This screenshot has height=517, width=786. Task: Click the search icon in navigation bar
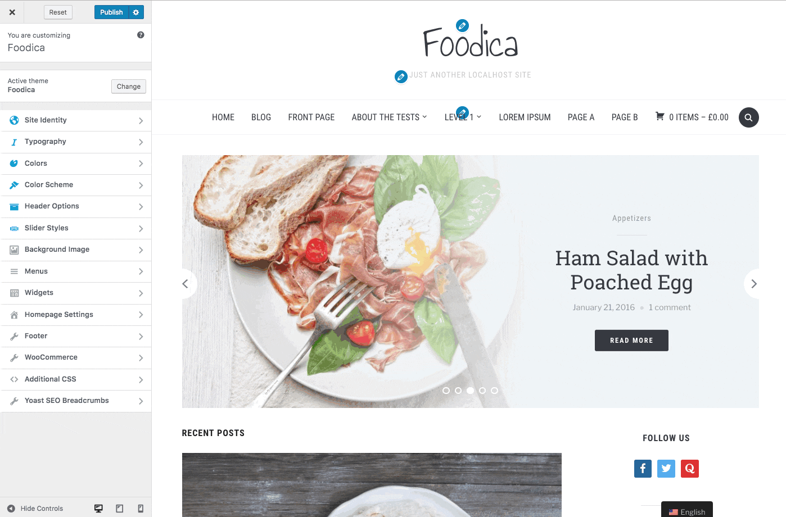point(748,117)
